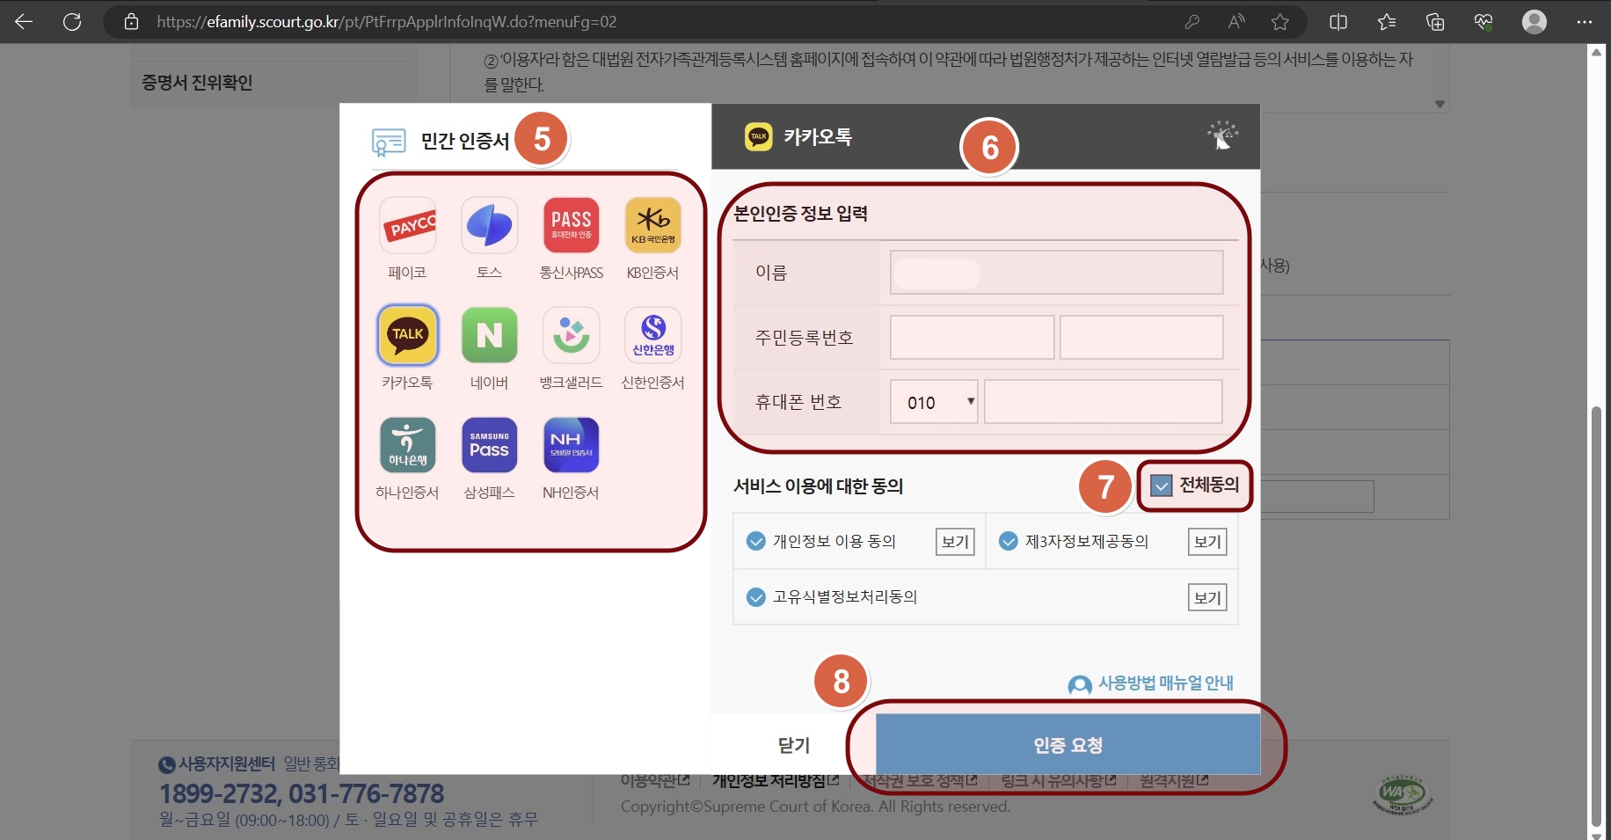1611x840 pixels.
Task: Open 원격지원 footer link
Action: 1174,781
